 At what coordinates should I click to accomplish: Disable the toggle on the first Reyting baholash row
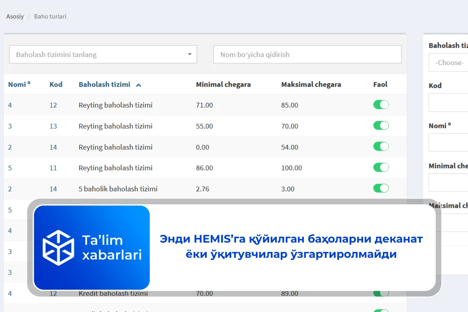click(x=381, y=105)
